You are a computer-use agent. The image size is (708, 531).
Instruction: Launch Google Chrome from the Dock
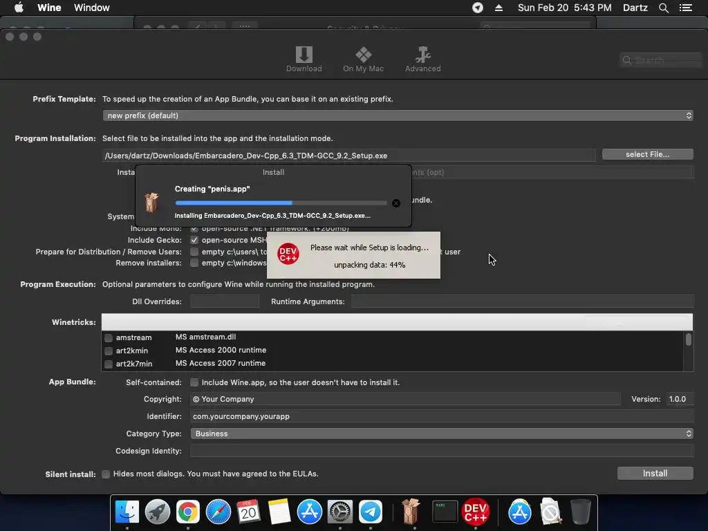pyautogui.click(x=188, y=512)
